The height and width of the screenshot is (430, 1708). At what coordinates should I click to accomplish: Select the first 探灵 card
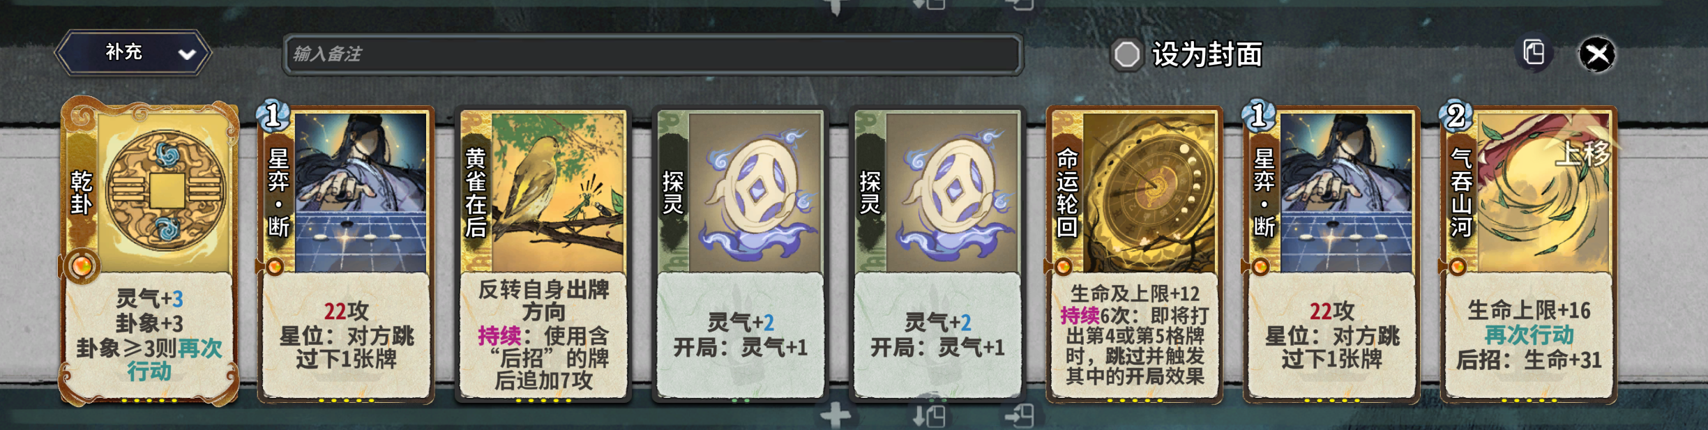(x=740, y=254)
